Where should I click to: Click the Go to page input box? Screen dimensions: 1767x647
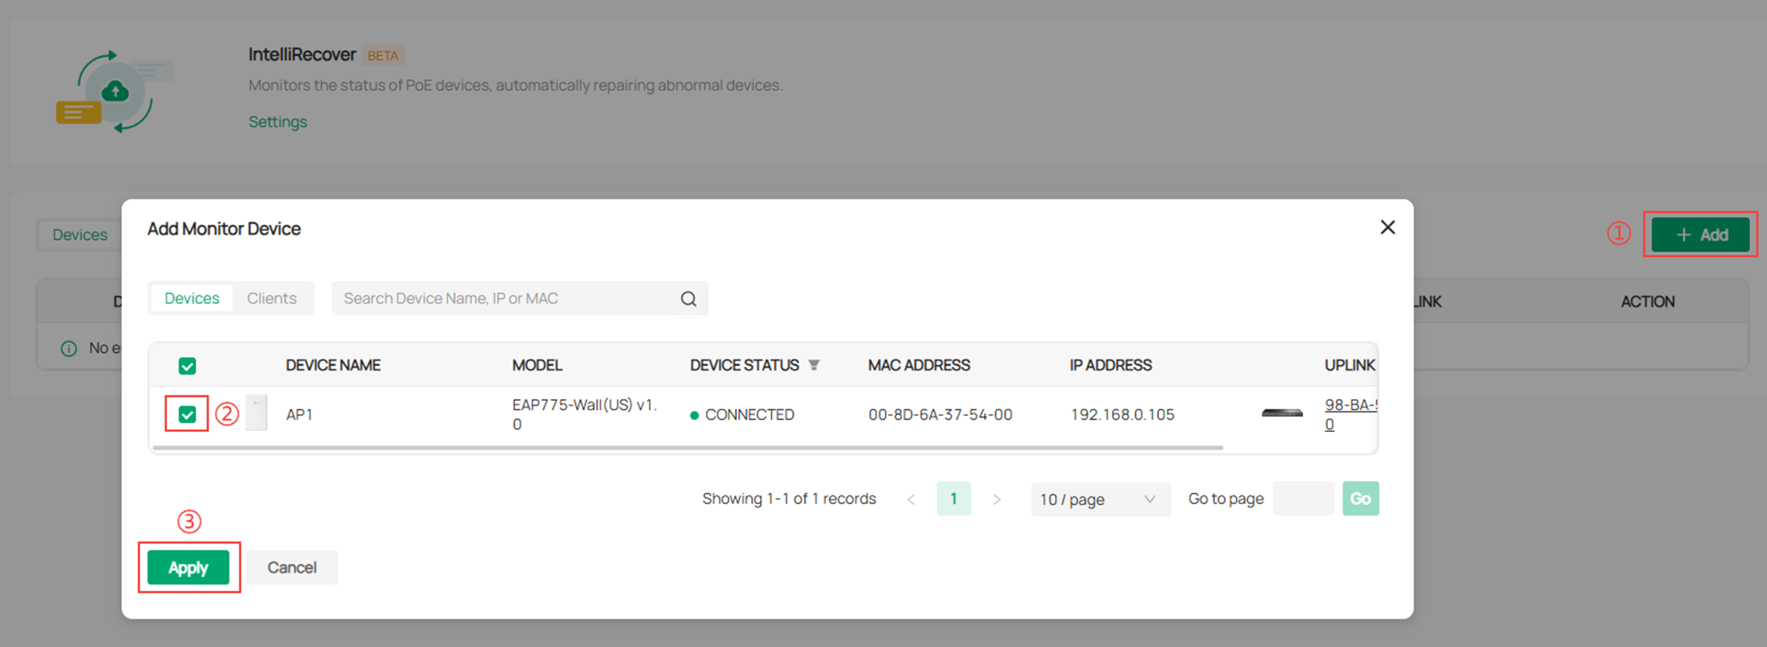tap(1303, 498)
